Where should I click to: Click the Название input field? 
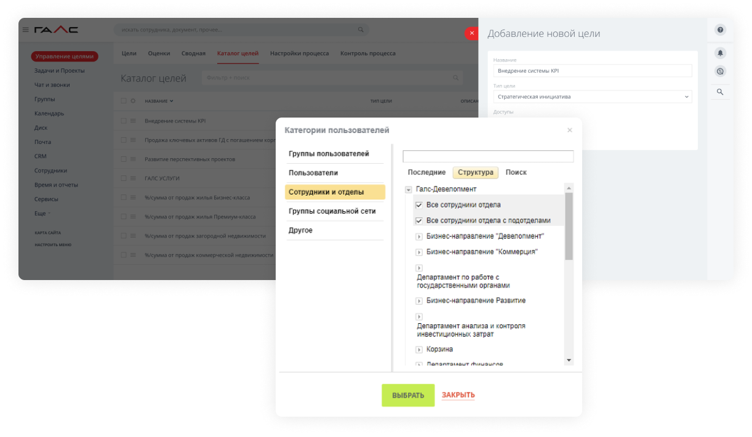(x=593, y=71)
